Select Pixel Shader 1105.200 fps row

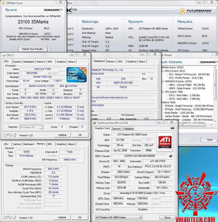[x=179, y=113]
